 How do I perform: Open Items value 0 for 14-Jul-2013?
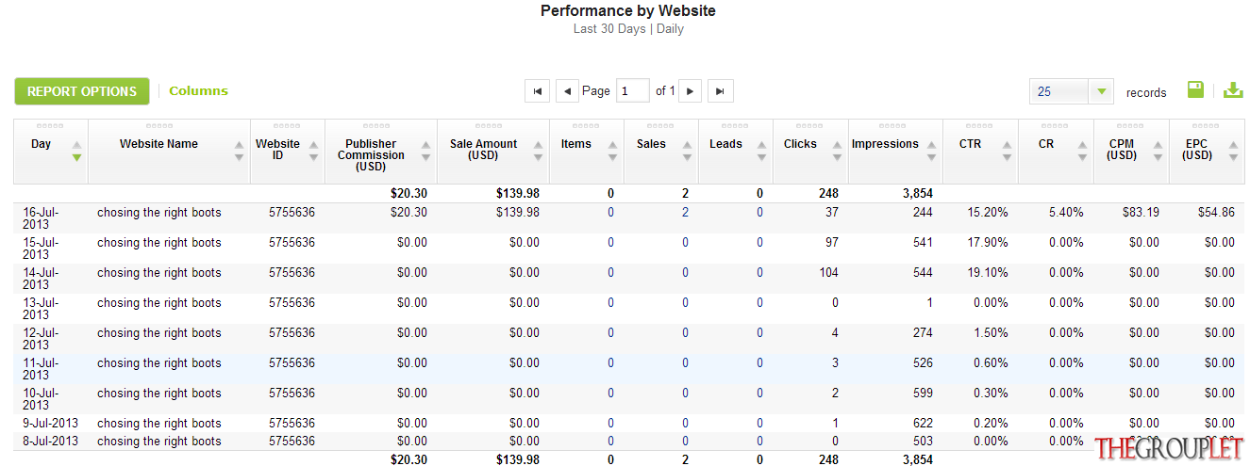[610, 273]
